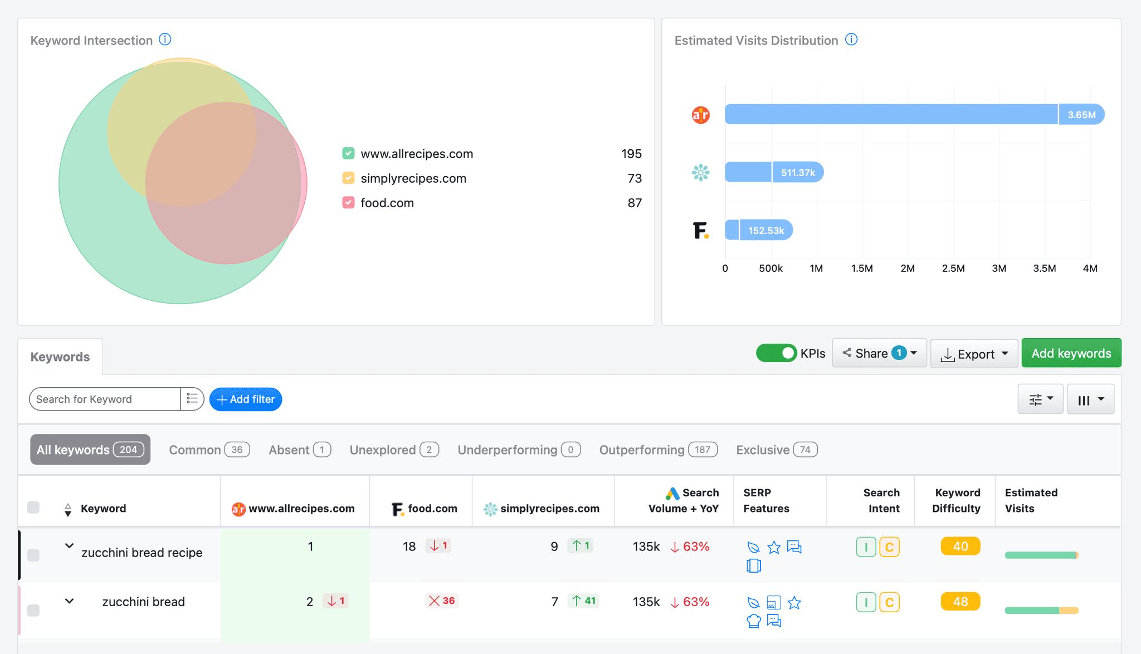Select the All keywords 204 filter
The height and width of the screenshot is (654, 1141).
(x=90, y=450)
